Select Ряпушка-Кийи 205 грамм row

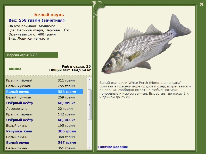pos(44,131)
